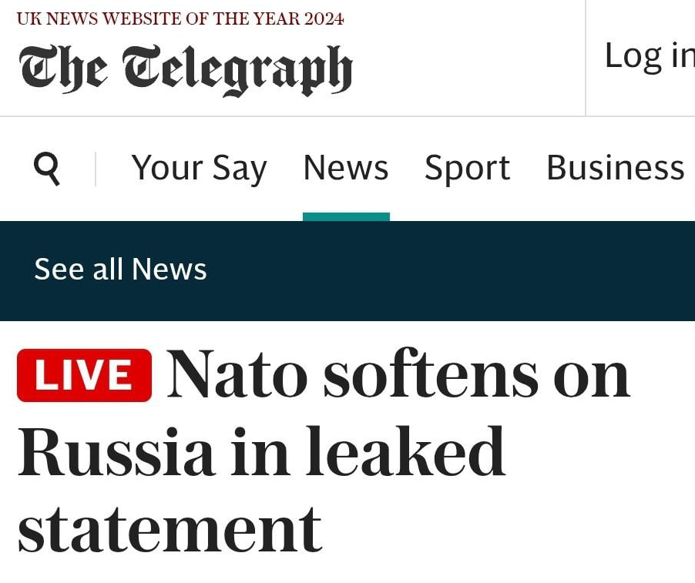Click the UK News Website of the Year banner

click(180, 18)
